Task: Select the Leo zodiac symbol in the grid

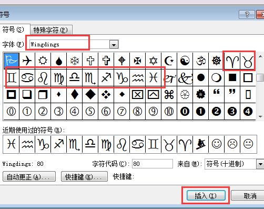Action: click(43, 78)
